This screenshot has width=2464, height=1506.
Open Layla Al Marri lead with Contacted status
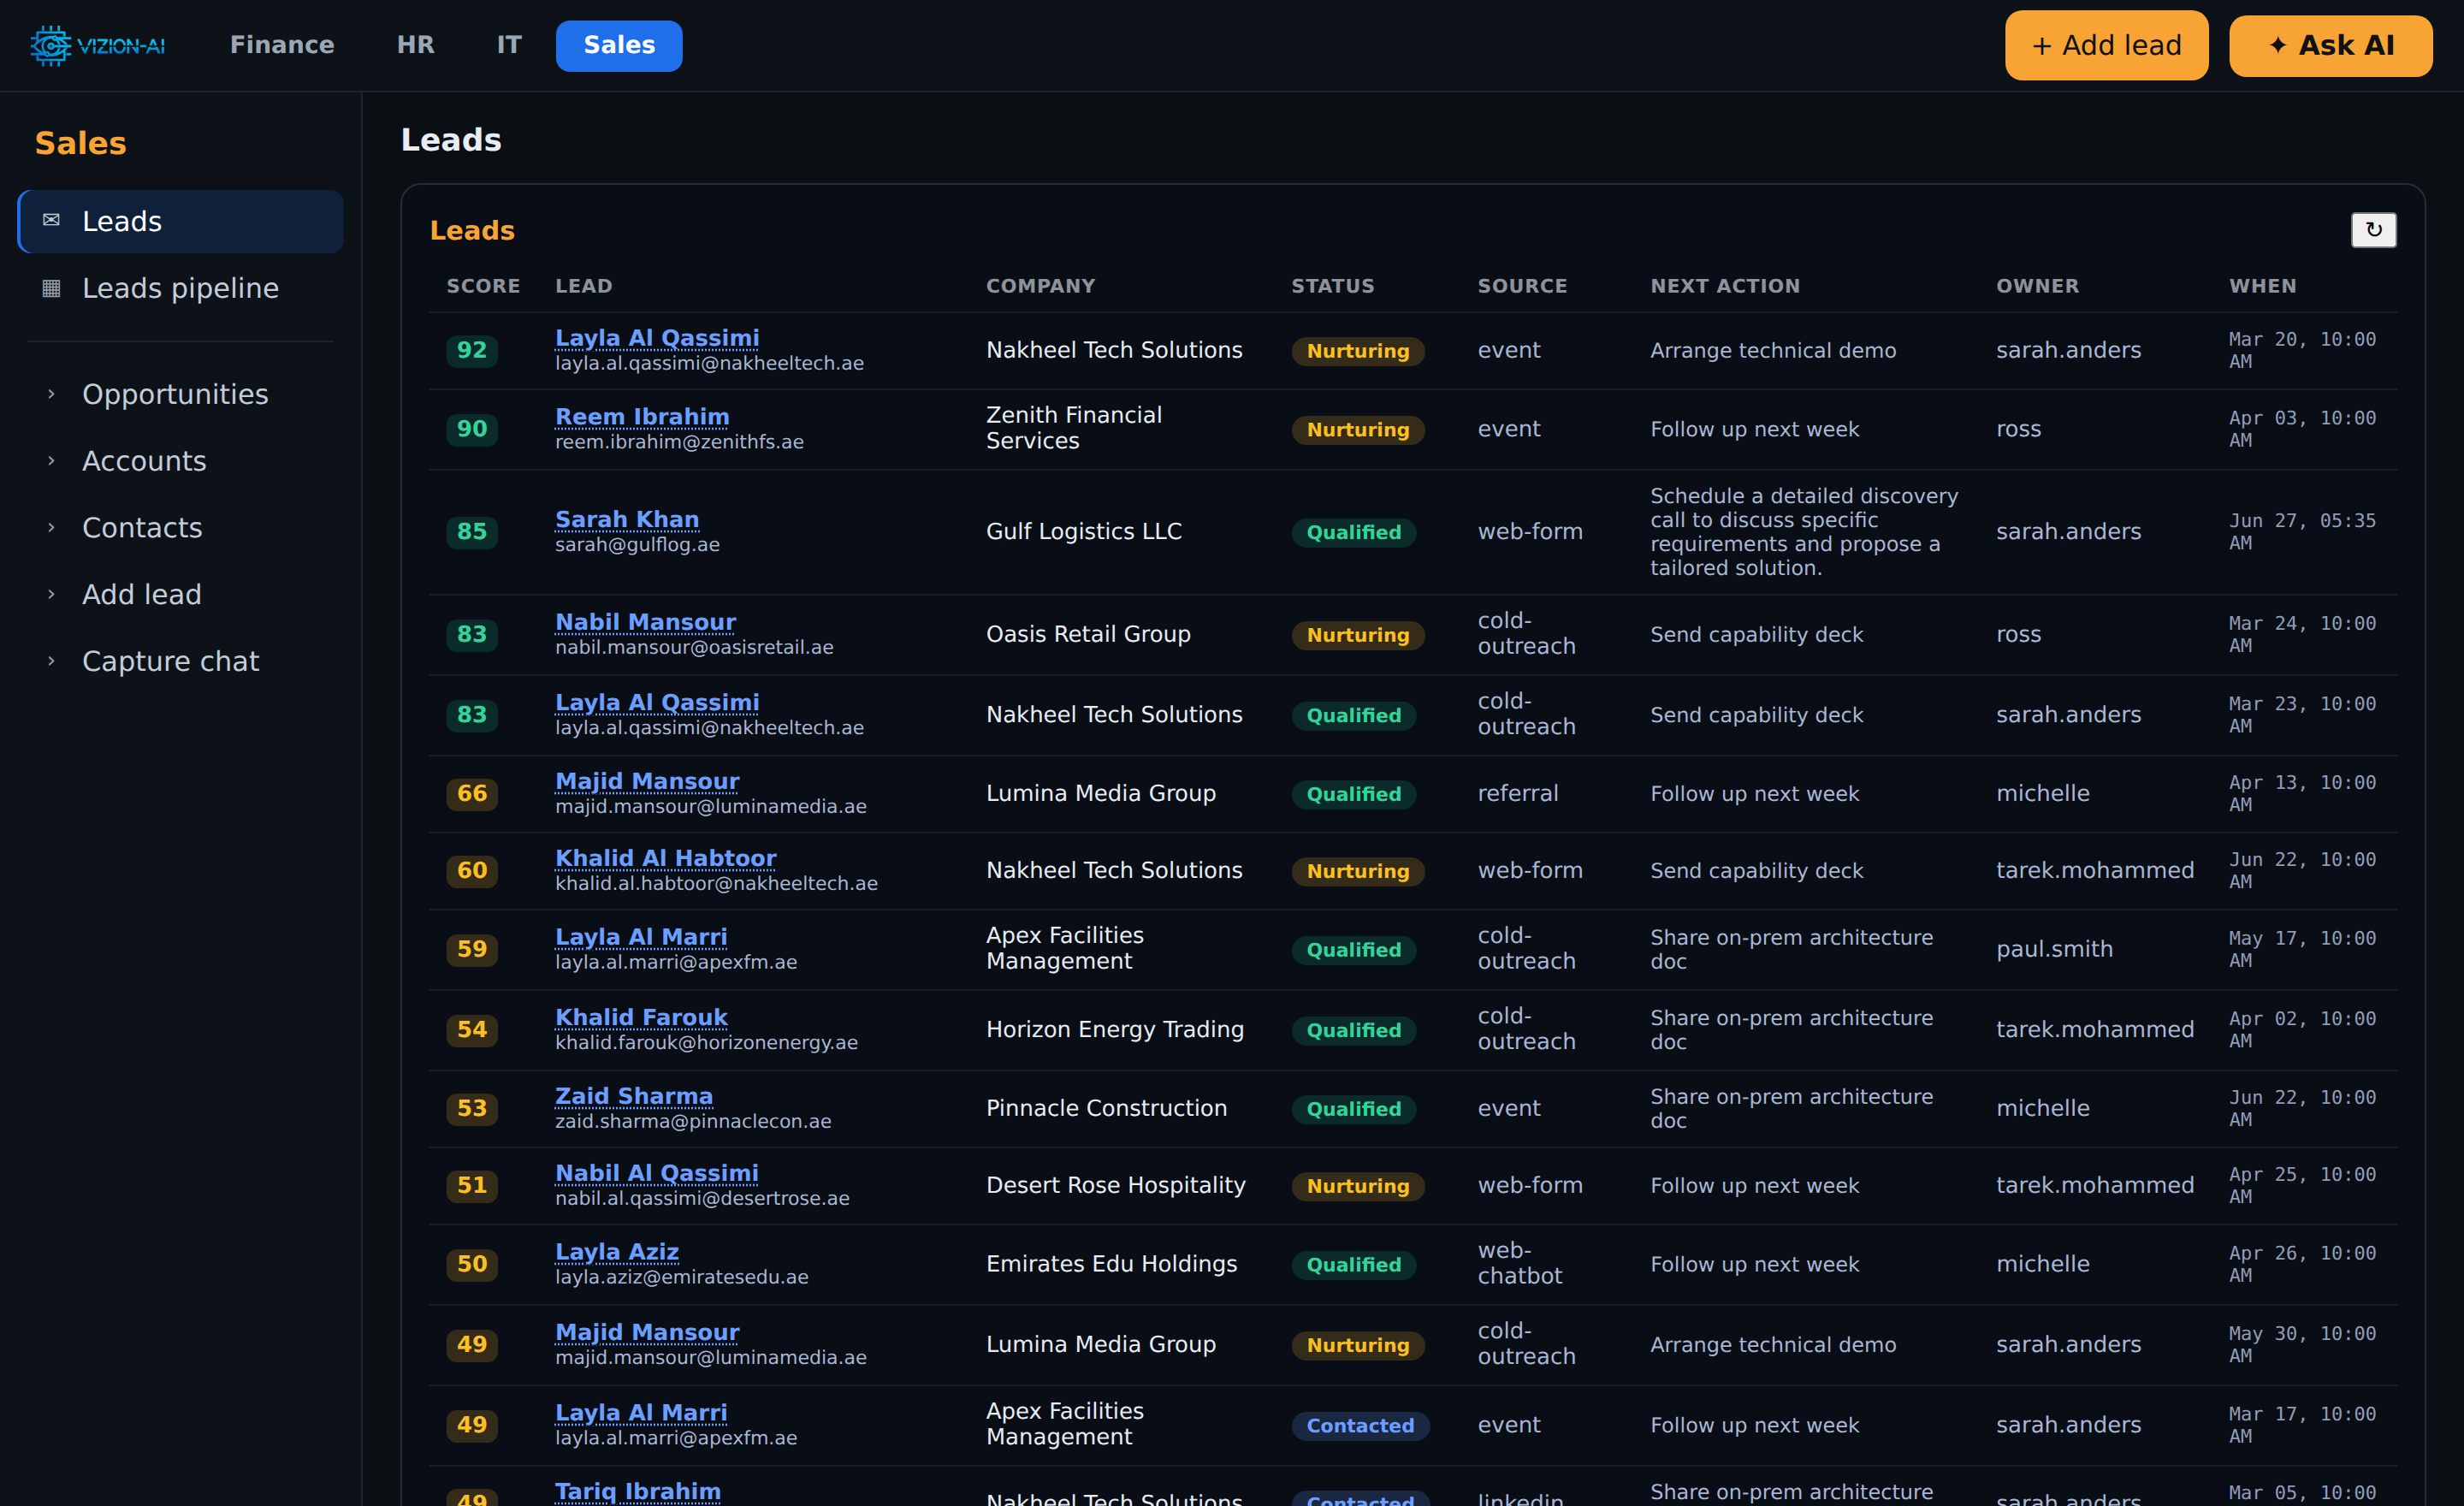[x=641, y=1412]
